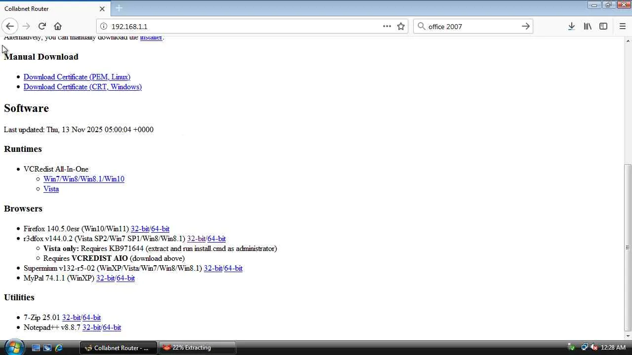The image size is (632, 355).
Task: Download MyPal 74.1.1 64-bit
Action: coord(126,278)
